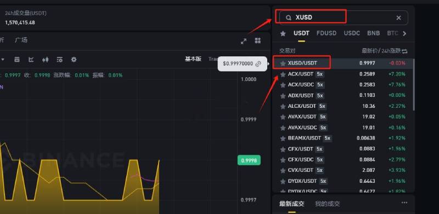Image resolution: width=439 pixels, height=214 pixels.
Task: Open the 广场 section
Action: point(21,40)
